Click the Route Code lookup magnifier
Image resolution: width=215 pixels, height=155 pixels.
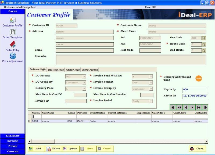pyautogui.click(x=204, y=44)
